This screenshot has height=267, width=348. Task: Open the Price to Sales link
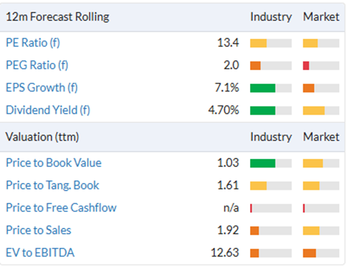pyautogui.click(x=38, y=231)
